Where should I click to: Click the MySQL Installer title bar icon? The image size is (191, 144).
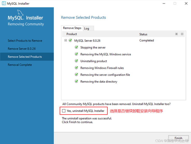[4, 3]
